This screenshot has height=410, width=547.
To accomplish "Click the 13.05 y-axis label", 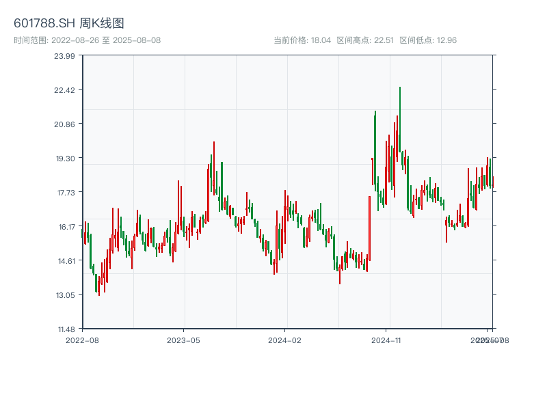I will (65, 295).
